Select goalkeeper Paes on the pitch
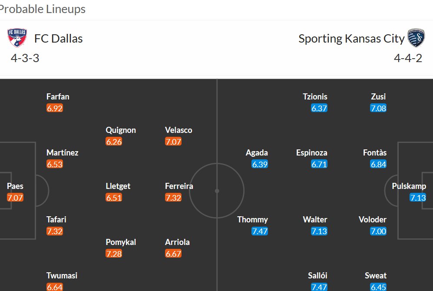The height and width of the screenshot is (291, 433). coord(15,186)
